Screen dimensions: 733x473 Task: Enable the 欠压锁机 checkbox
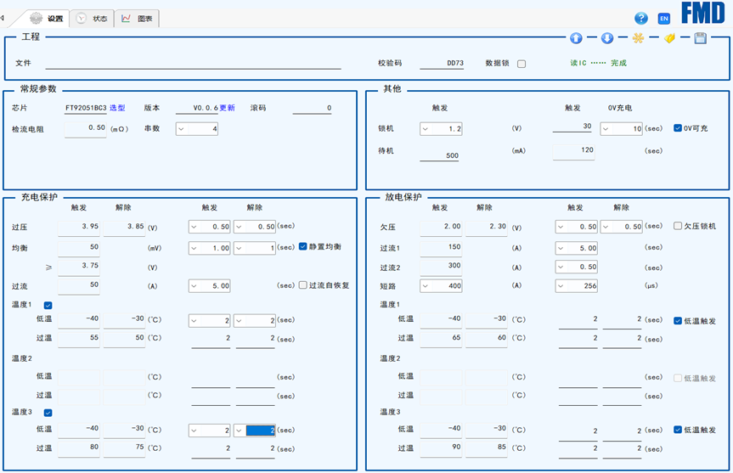678,226
